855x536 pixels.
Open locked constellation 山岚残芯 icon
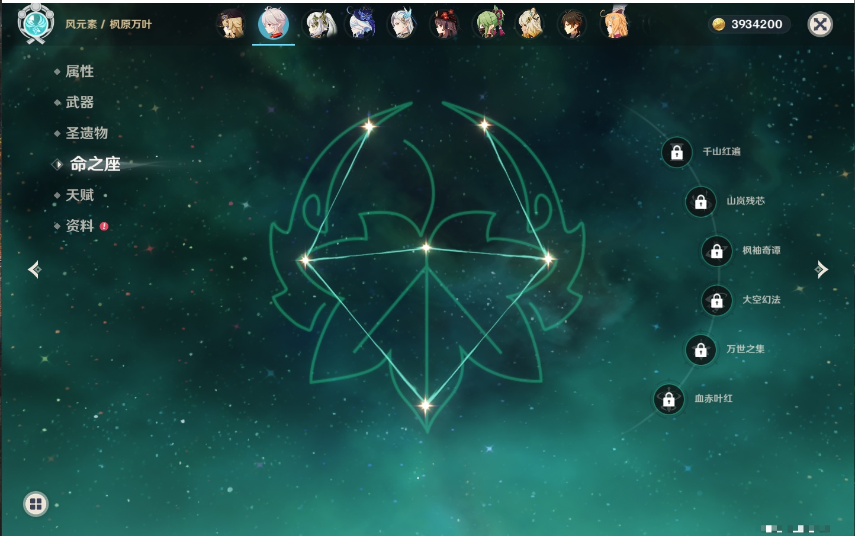(701, 201)
